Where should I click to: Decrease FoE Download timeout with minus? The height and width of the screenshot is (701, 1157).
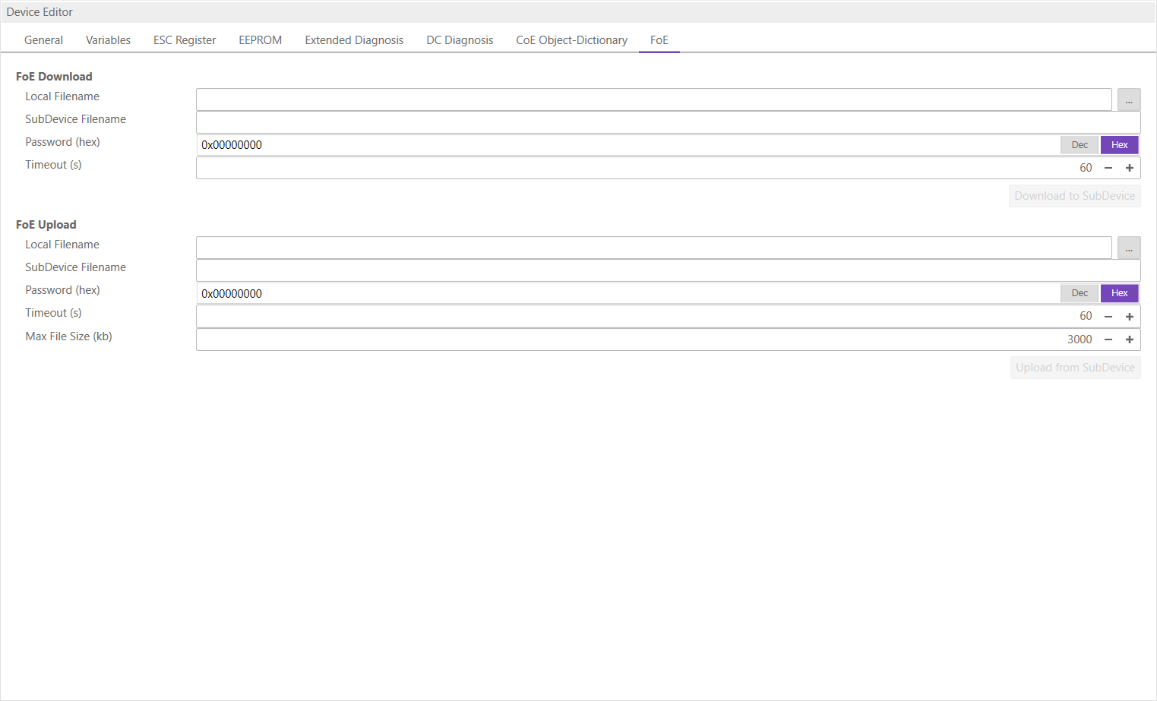pyautogui.click(x=1108, y=168)
